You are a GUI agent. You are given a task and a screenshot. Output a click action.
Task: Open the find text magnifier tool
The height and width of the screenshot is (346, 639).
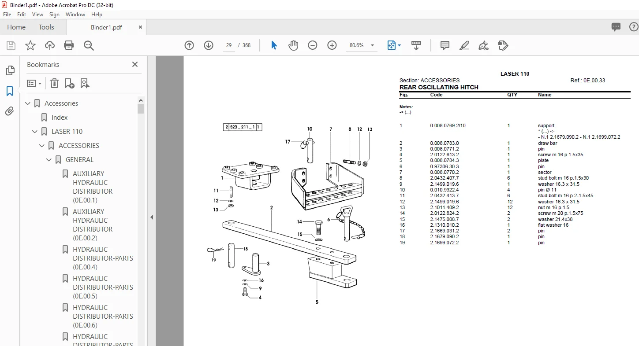coord(89,45)
